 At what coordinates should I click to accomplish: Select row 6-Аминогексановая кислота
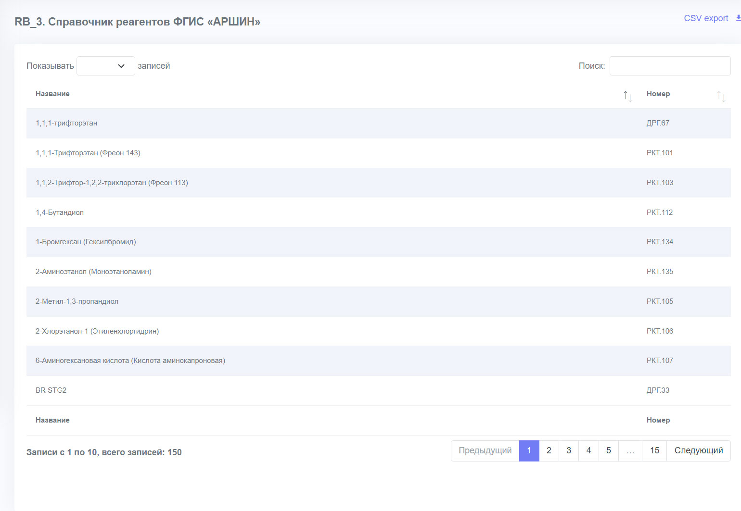(x=379, y=361)
